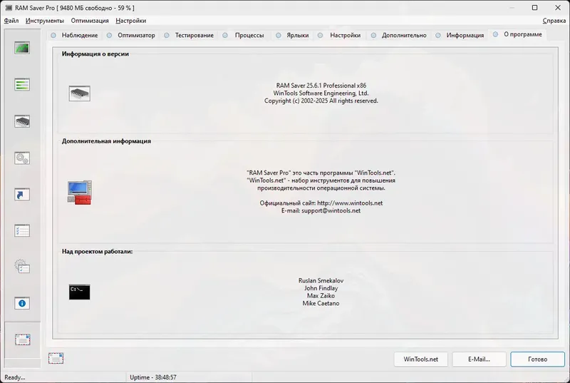Image resolution: width=570 pixels, height=383 pixels.
Task: Open the blue information sidebar icon
Action: click(22, 303)
